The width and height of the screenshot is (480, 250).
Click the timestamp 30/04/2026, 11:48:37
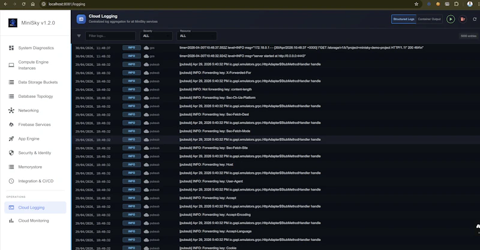(93, 48)
